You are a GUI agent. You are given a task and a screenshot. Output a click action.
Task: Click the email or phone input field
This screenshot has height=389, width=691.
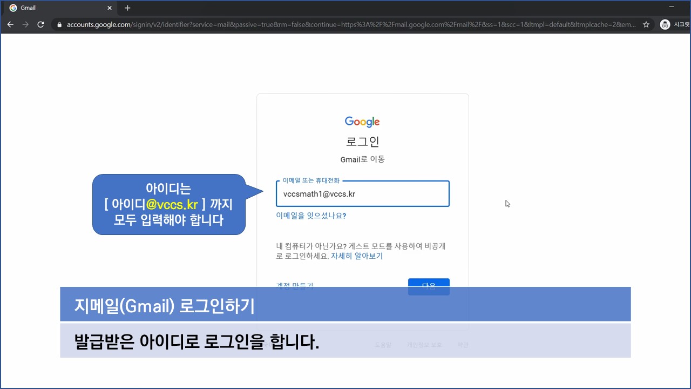pos(363,194)
